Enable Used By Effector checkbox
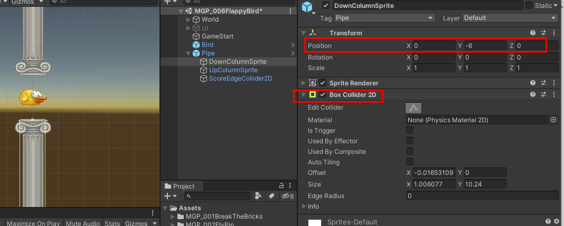Screen dimensions: 564x226 tap(410, 141)
